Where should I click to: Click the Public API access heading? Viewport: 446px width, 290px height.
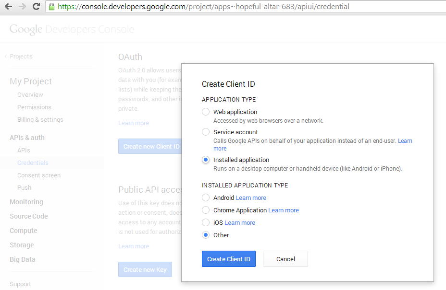click(150, 189)
